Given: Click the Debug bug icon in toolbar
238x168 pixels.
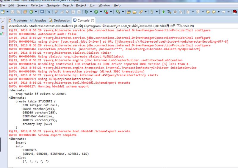Looking at the screenshot, I should point(87,12).
